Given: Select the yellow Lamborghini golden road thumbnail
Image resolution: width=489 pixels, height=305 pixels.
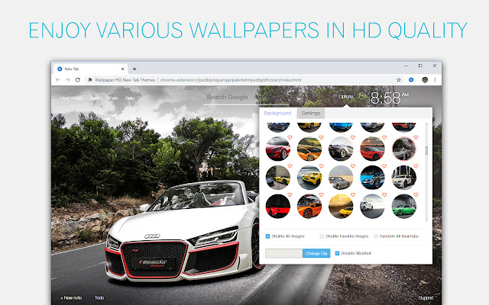Looking at the screenshot, I should click(x=341, y=207).
